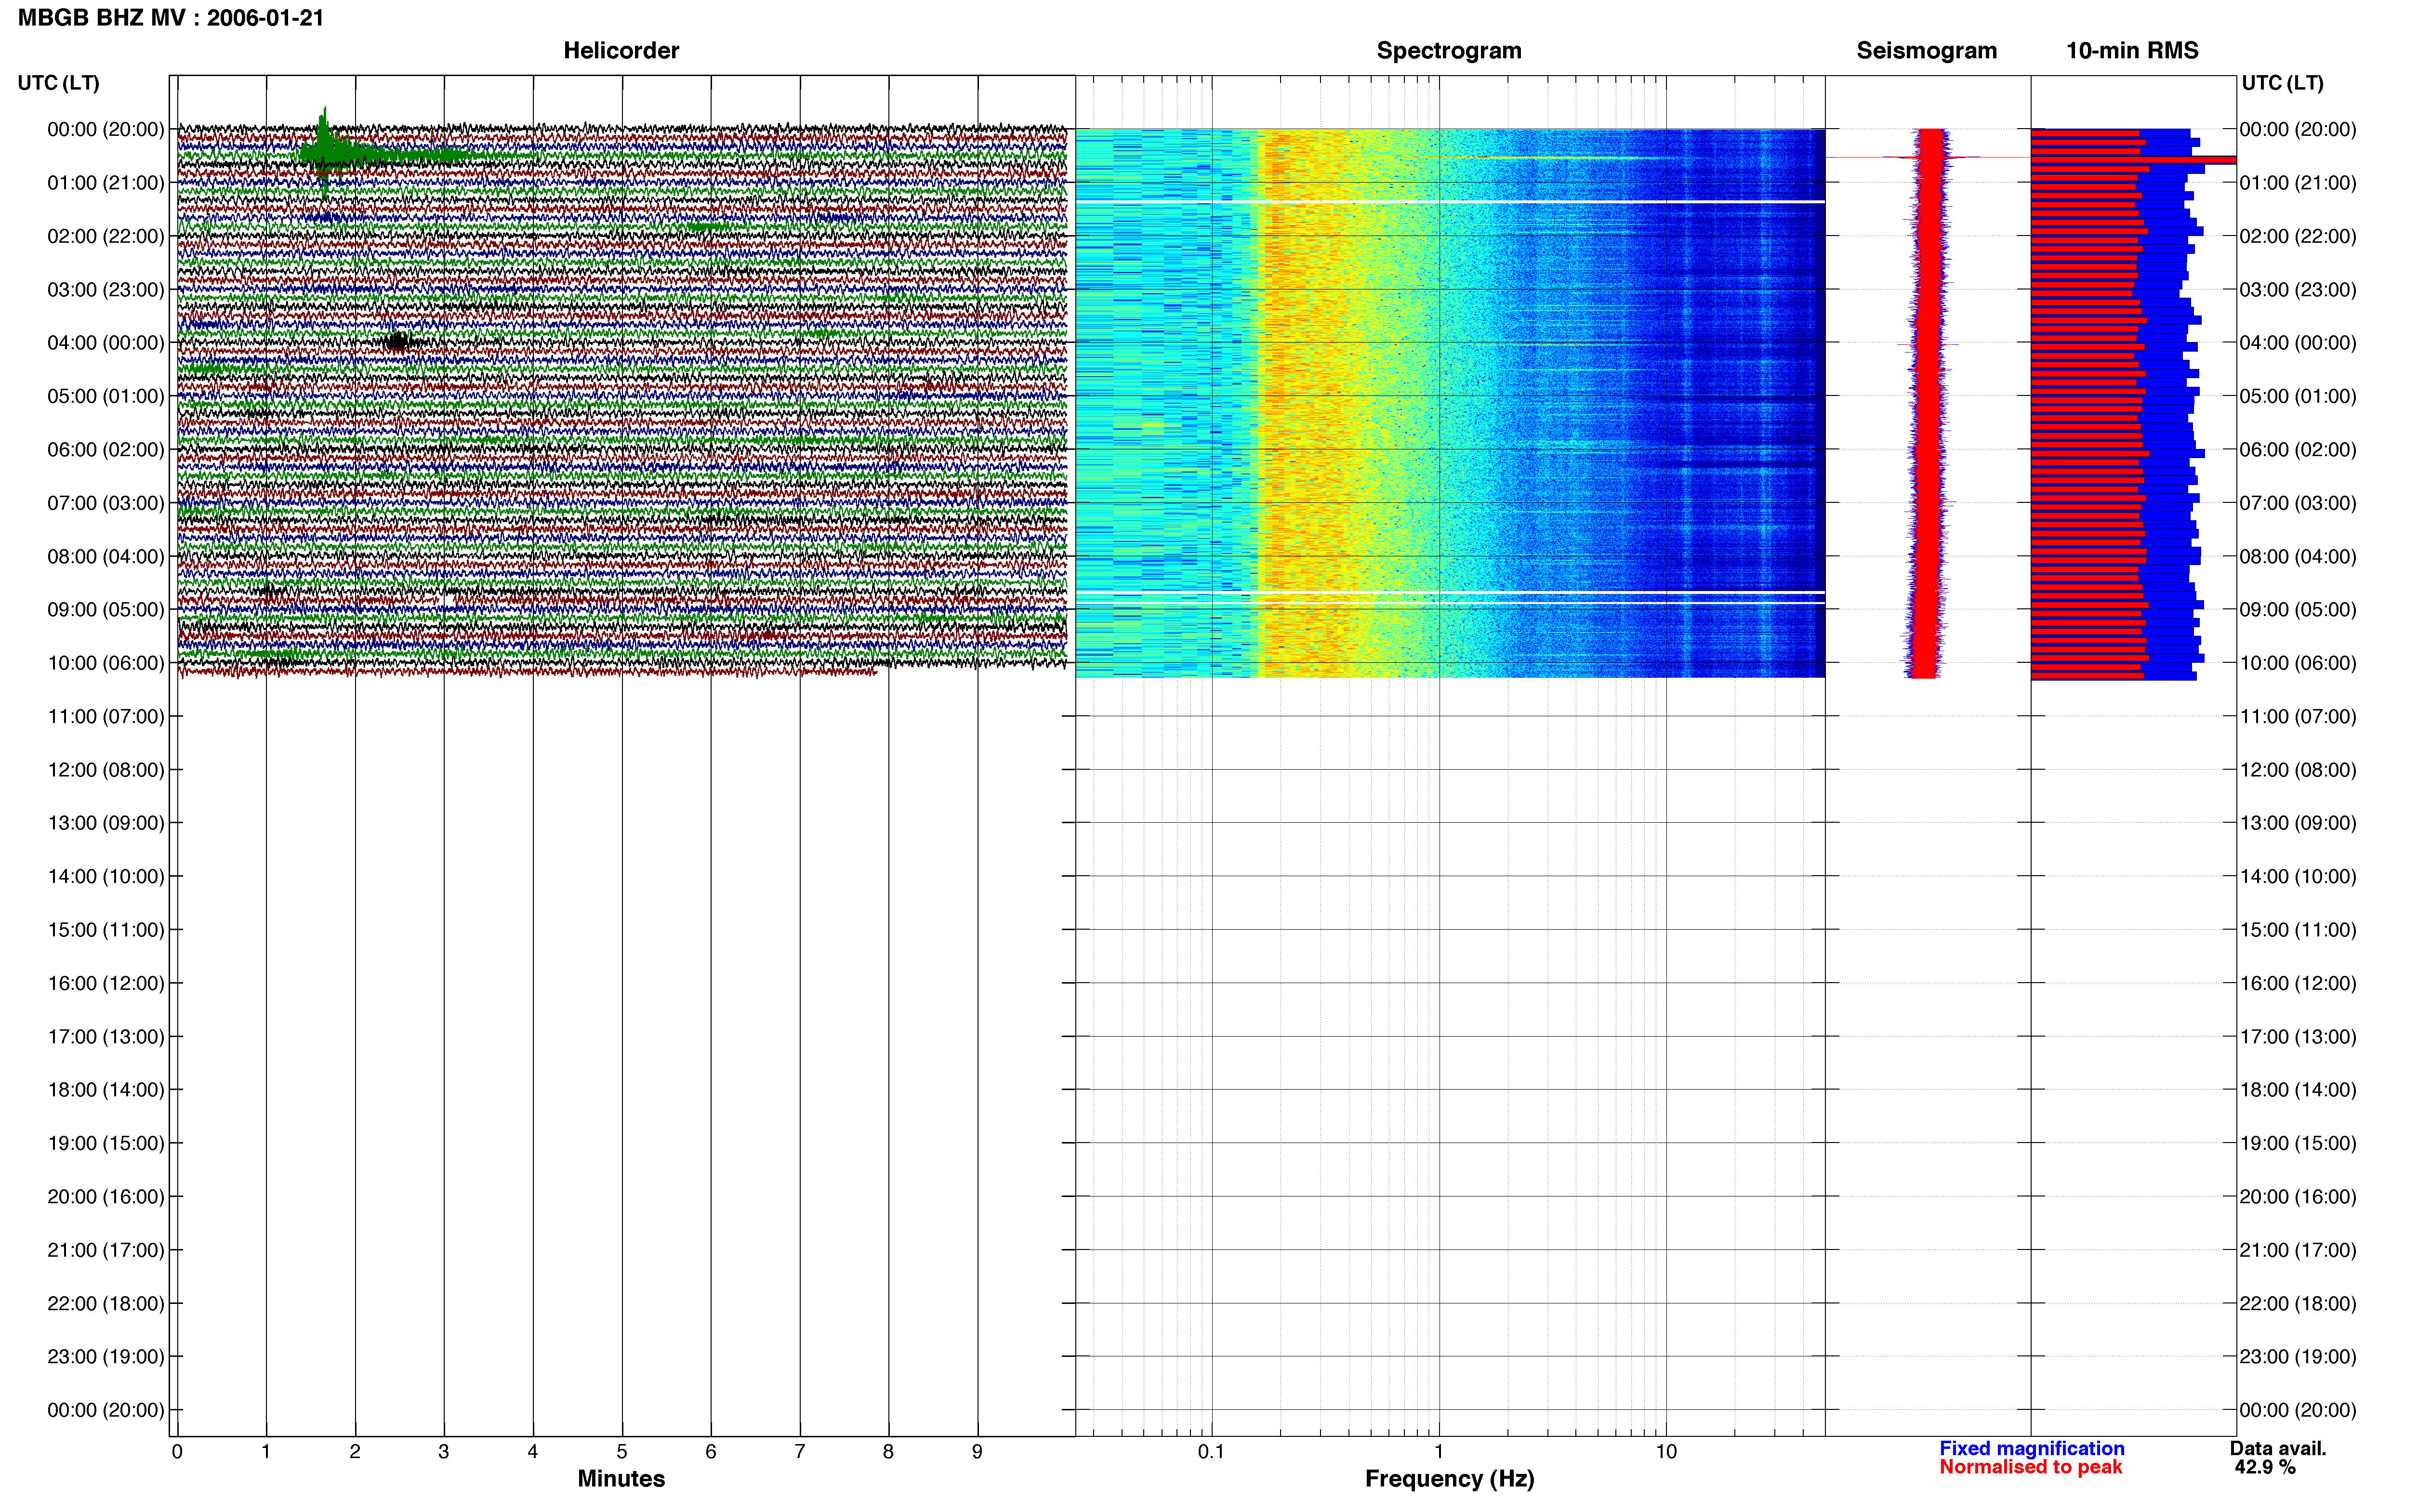
Task: Click the 'Seismogram' panel heading
Action: (x=1926, y=50)
